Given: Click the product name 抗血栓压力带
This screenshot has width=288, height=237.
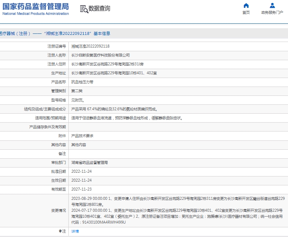Looking at the screenshot, I should 82,82.
